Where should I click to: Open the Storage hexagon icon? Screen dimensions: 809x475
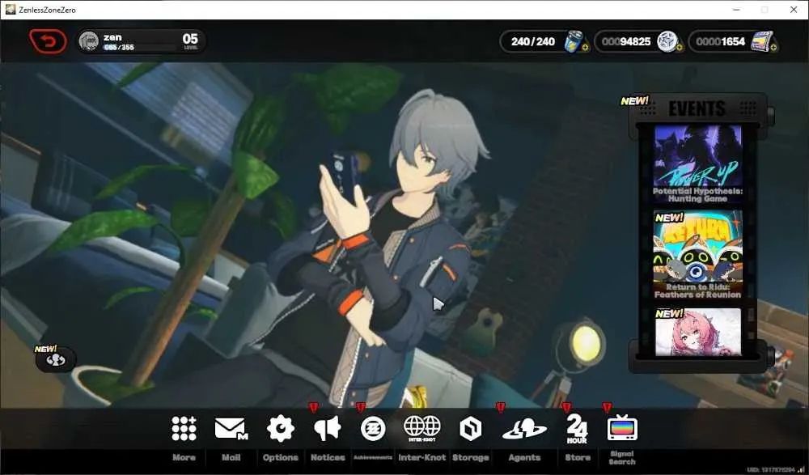click(x=471, y=429)
